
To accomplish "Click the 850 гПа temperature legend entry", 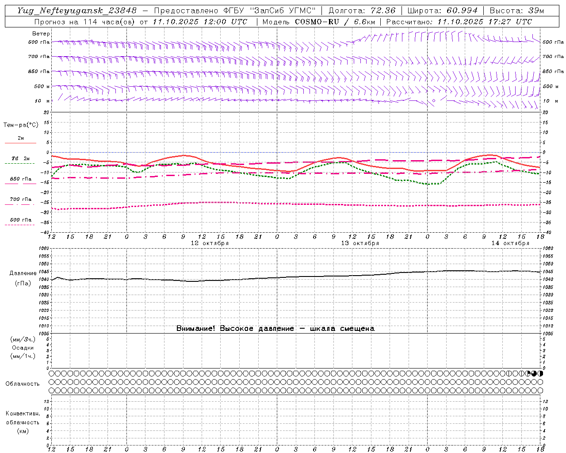I will (20, 180).
